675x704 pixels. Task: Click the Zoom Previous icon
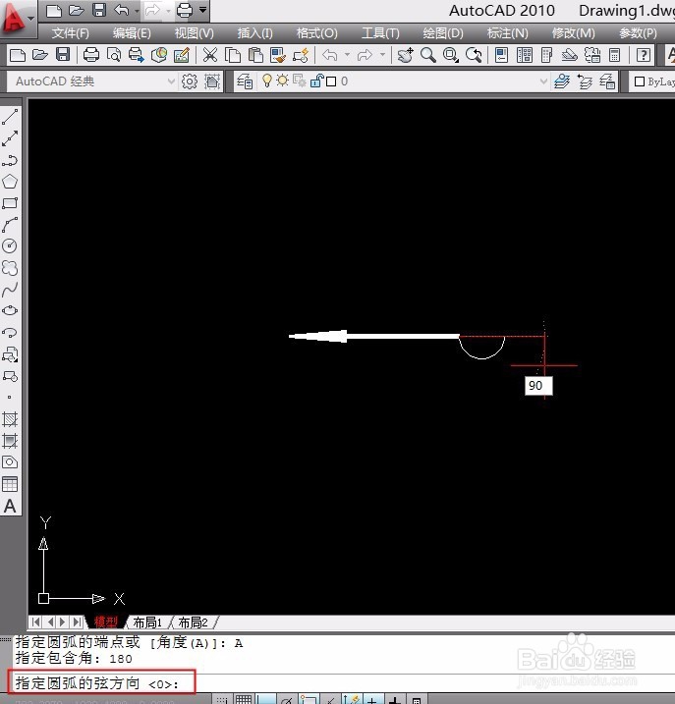[x=474, y=55]
